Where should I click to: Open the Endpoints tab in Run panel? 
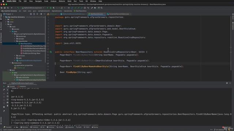pyautogui.click(x=22, y=87)
